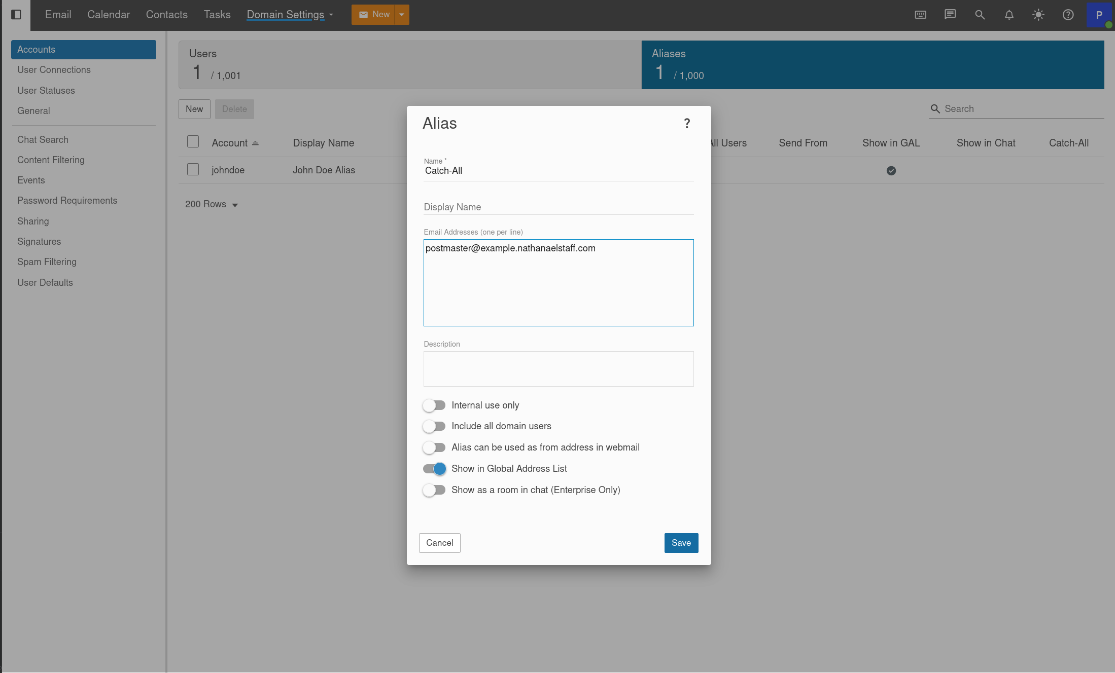Turn on Include all domain users
This screenshot has height=673, width=1115.
click(x=434, y=426)
